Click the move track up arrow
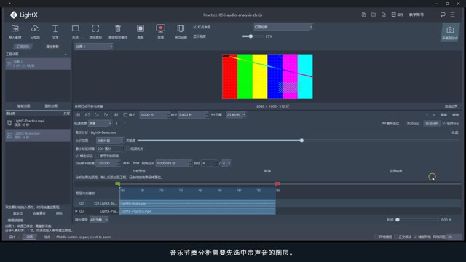The image size is (466, 262). tap(125, 124)
